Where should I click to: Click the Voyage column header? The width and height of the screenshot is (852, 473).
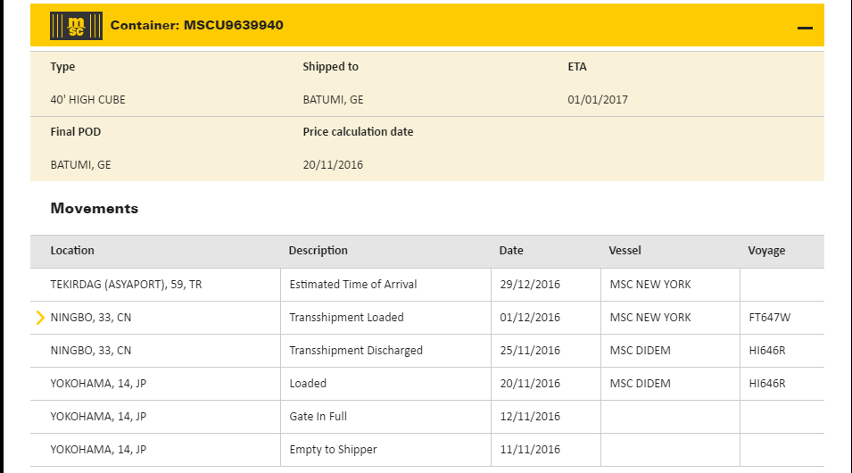coord(766,251)
